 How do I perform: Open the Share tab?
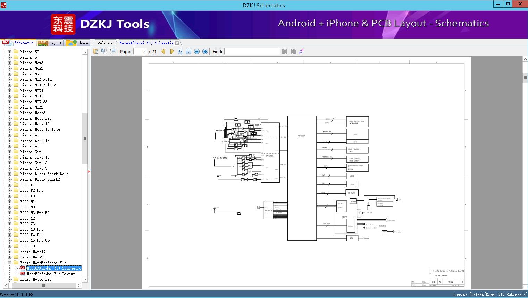[x=77, y=43]
